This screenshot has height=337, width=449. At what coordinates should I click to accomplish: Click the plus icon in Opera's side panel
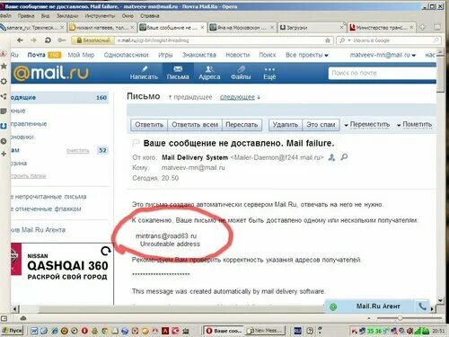tap(4, 154)
